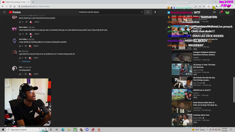The width and height of the screenshot is (235, 132).
Task: Open Task View on the taskbar
Action: (x=57, y=129)
